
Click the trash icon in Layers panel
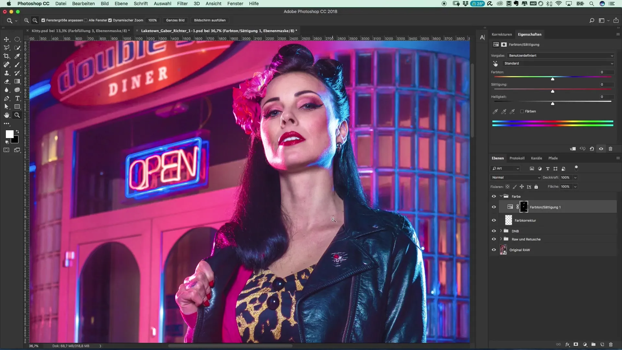coord(611,344)
